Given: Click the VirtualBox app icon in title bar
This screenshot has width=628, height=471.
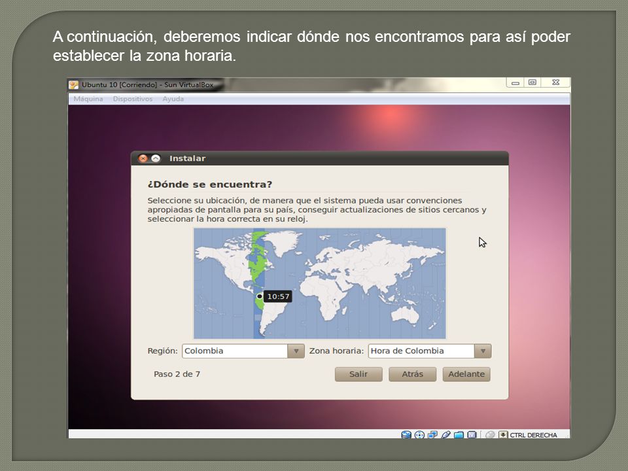Looking at the screenshot, I should click(74, 85).
